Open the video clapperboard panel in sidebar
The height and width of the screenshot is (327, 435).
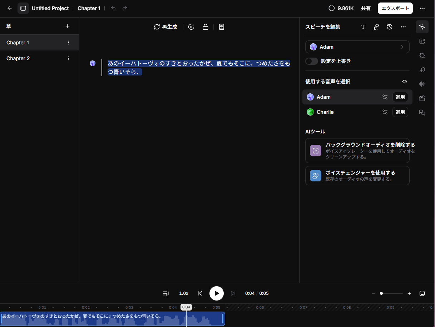click(422, 98)
